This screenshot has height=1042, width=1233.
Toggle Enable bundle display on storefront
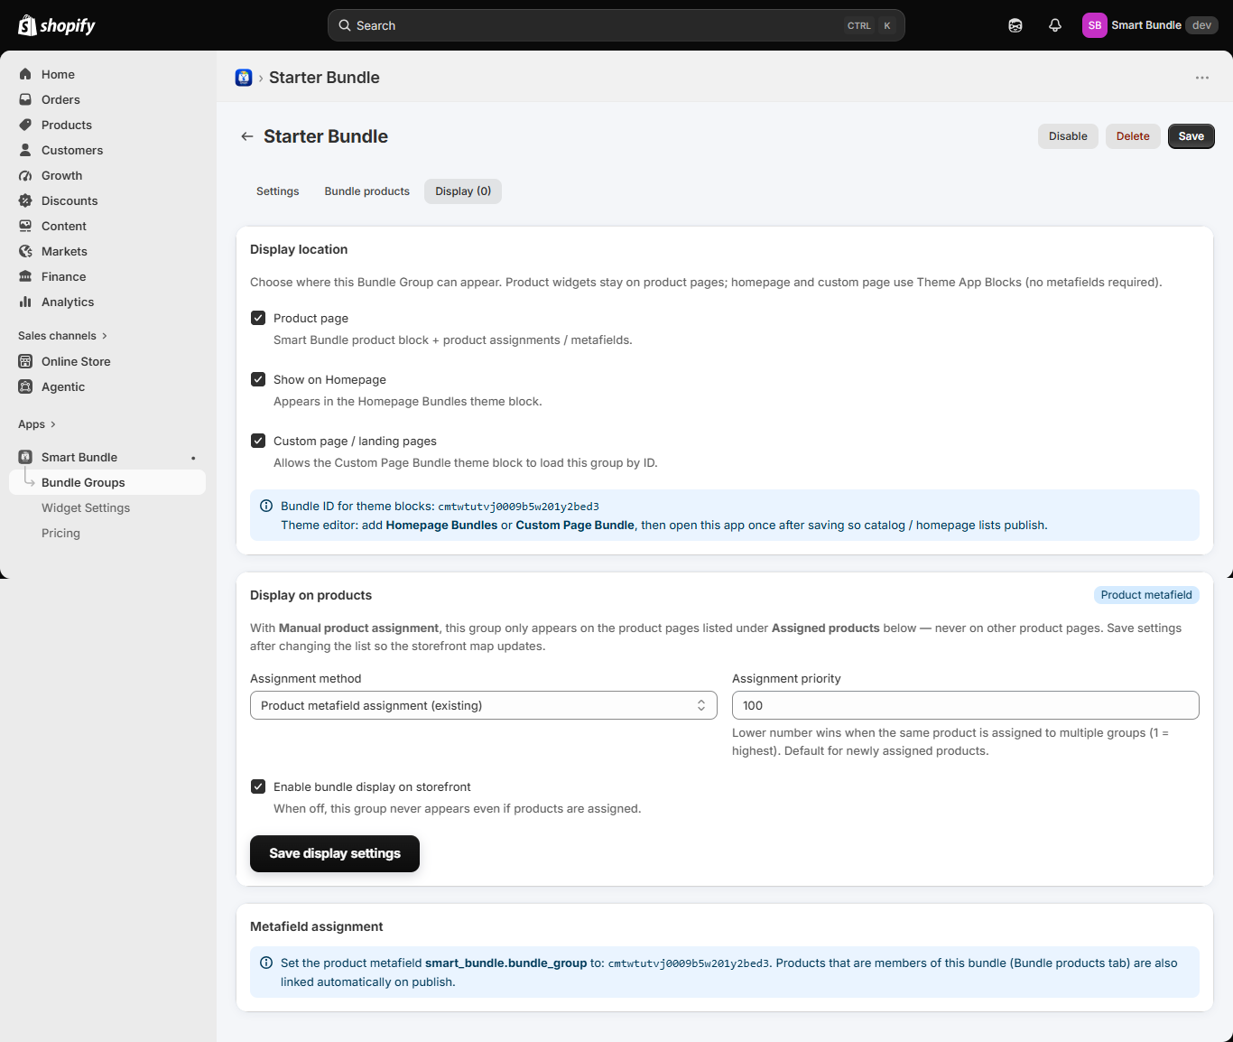pyautogui.click(x=258, y=786)
